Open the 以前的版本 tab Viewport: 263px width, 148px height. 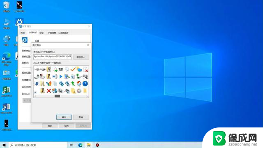[x=63, y=33]
